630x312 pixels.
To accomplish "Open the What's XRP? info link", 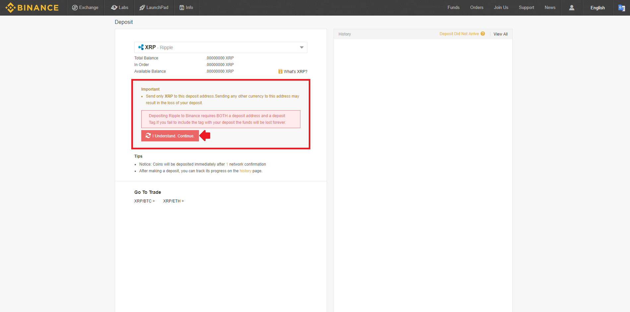I will (x=295, y=72).
